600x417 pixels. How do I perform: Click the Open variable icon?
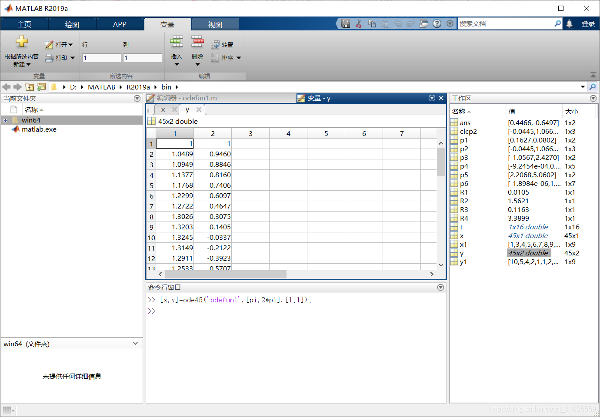click(x=49, y=45)
